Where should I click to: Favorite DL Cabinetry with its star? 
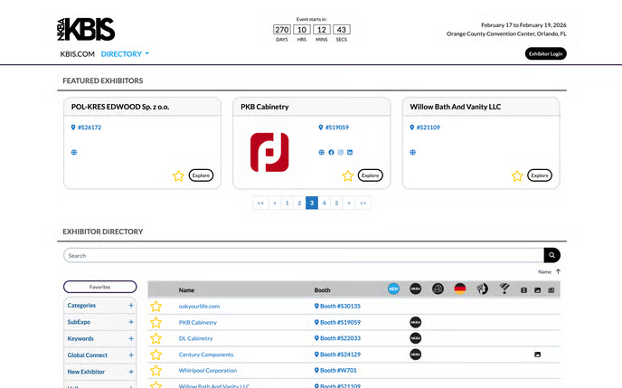point(155,338)
